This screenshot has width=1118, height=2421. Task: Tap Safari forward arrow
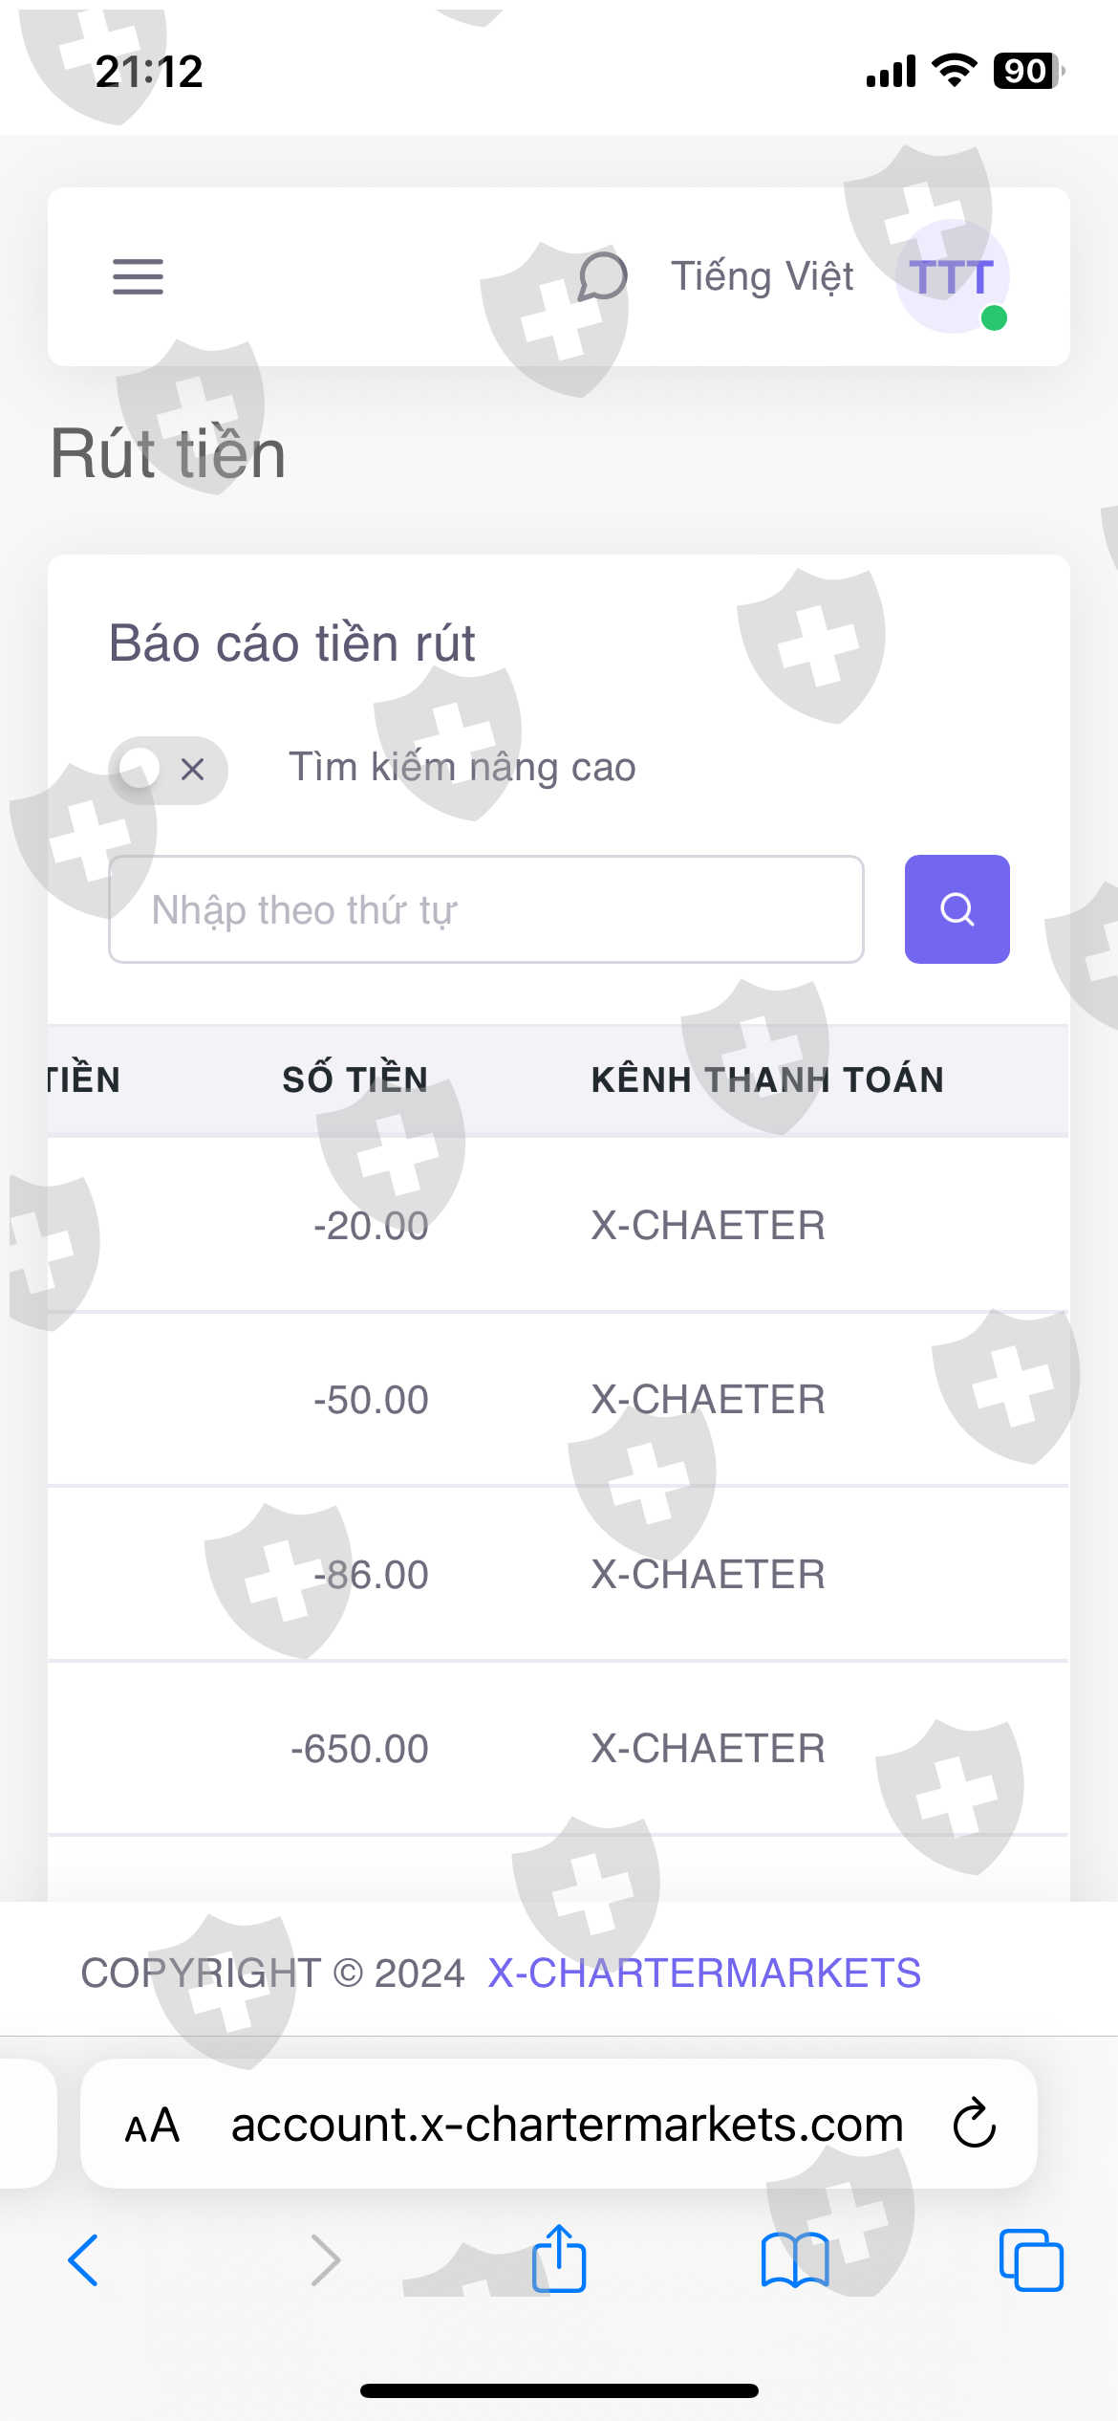pos(325,2259)
